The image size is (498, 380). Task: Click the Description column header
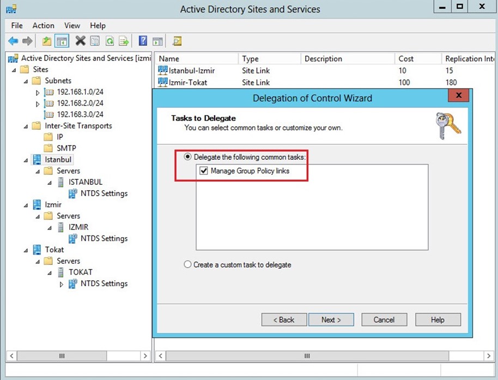click(x=348, y=59)
